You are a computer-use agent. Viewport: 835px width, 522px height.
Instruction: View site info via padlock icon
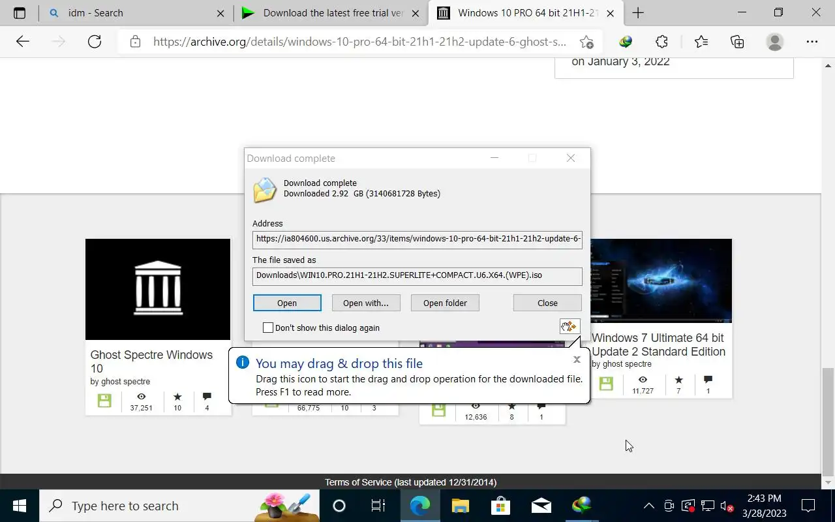tap(135, 42)
